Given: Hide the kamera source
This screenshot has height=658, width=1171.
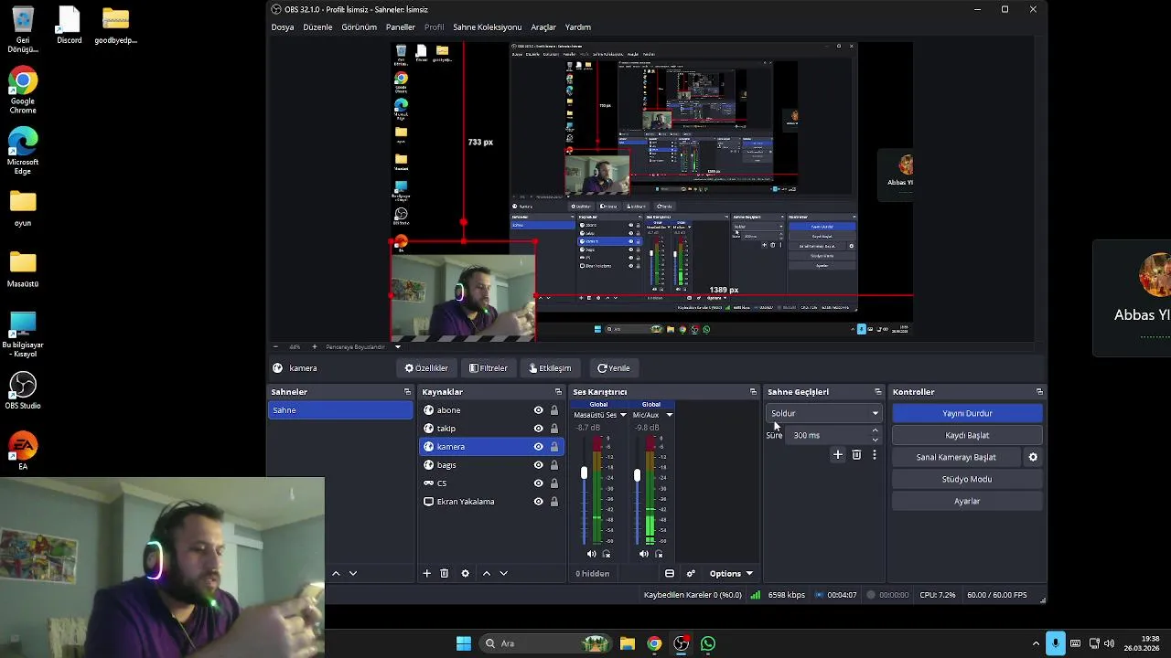Looking at the screenshot, I should coord(539,447).
